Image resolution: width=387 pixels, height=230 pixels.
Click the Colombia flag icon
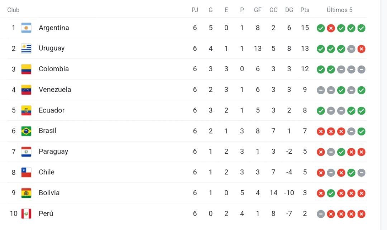pos(26,70)
